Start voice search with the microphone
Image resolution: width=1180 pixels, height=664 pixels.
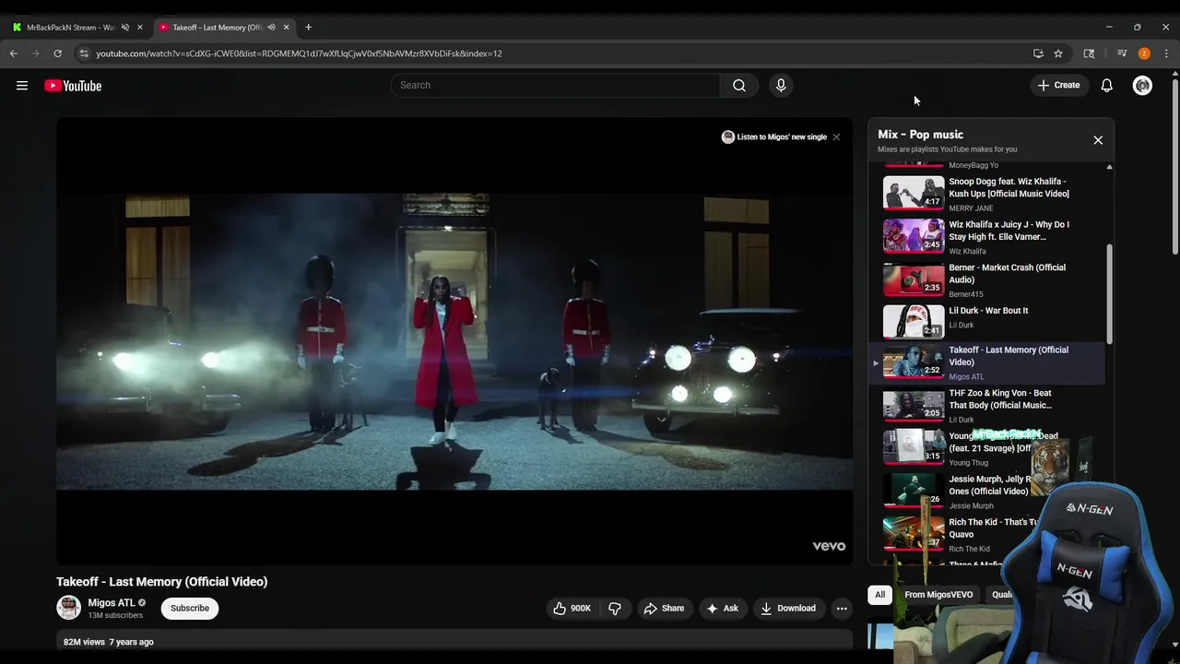pos(781,86)
